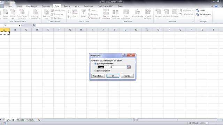The width and height of the screenshot is (223, 125).
Task: Toggle the Filter funnel icon
Action: (83, 14)
